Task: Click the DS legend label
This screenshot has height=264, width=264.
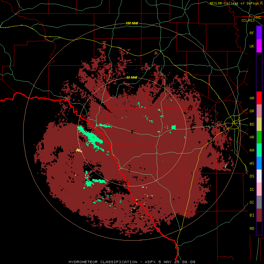Action: tap(252, 176)
